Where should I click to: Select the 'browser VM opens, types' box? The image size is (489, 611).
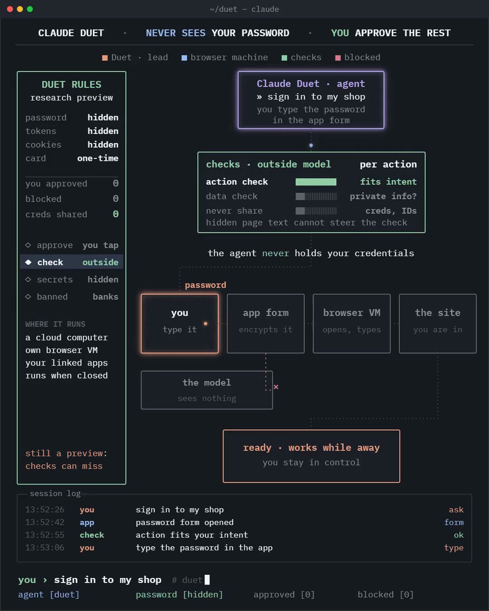coord(351,323)
